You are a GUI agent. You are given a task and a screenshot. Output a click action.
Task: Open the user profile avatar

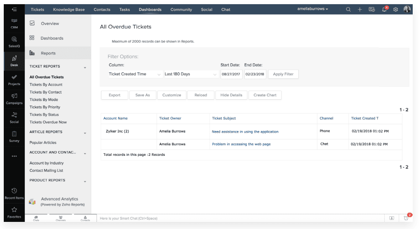point(407,9)
